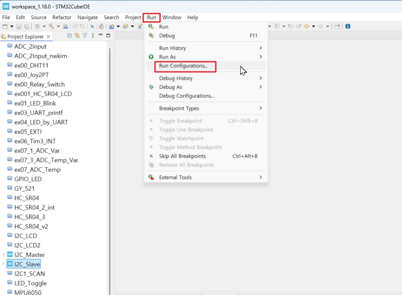Expand Run History submenu
This screenshot has width=402, height=295.
click(206, 48)
